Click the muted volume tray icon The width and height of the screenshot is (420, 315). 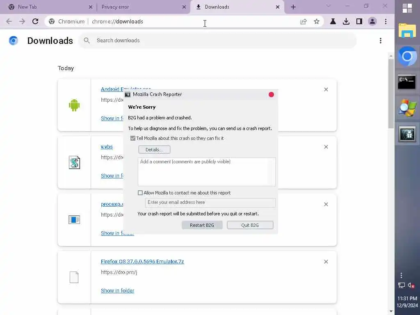click(x=411, y=285)
